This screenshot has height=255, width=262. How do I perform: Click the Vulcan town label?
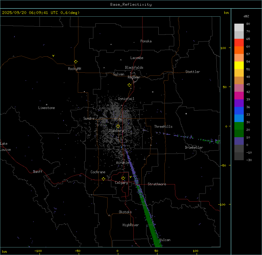tap(165, 240)
